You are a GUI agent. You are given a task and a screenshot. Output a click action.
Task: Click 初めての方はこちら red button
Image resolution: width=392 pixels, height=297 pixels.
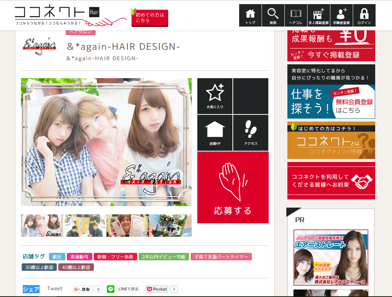(150, 18)
